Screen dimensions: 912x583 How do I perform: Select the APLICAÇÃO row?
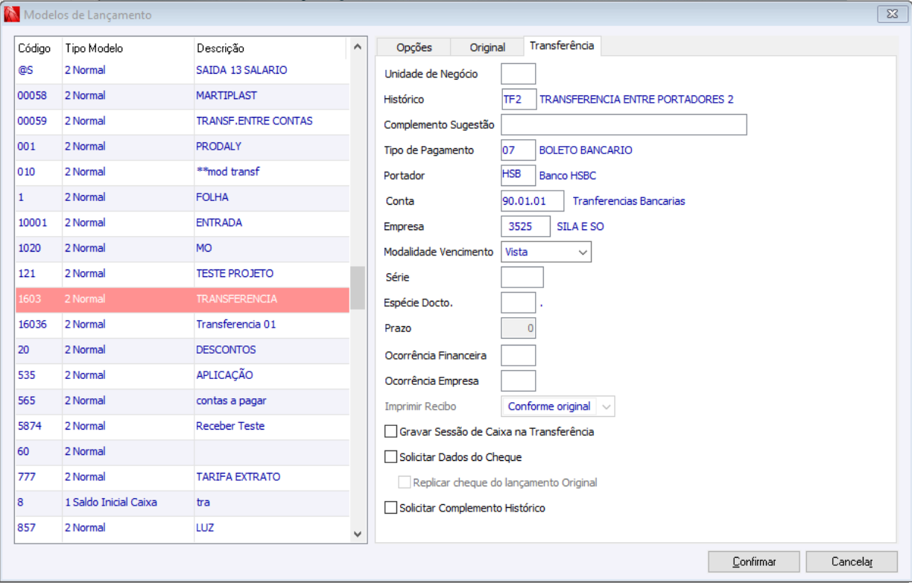click(x=183, y=375)
